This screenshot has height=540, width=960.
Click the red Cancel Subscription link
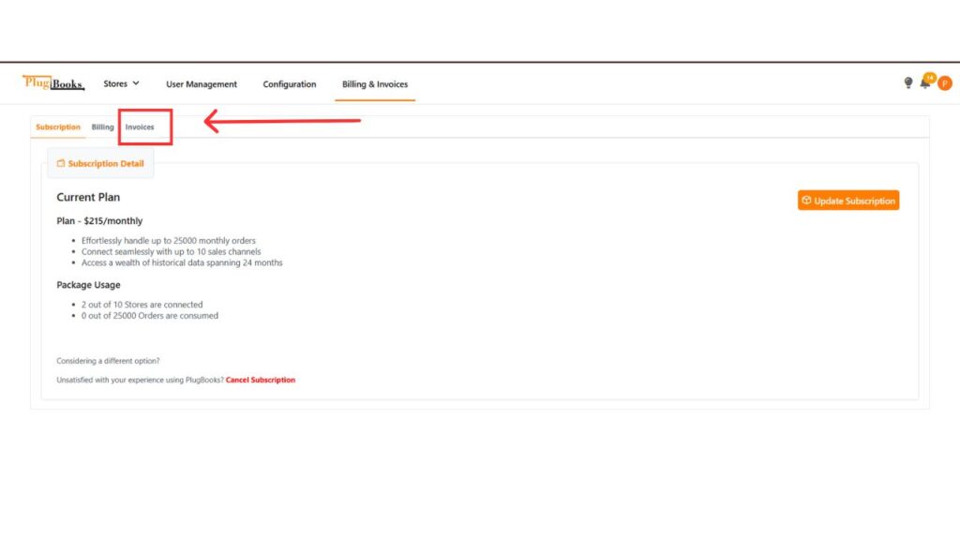(x=261, y=381)
